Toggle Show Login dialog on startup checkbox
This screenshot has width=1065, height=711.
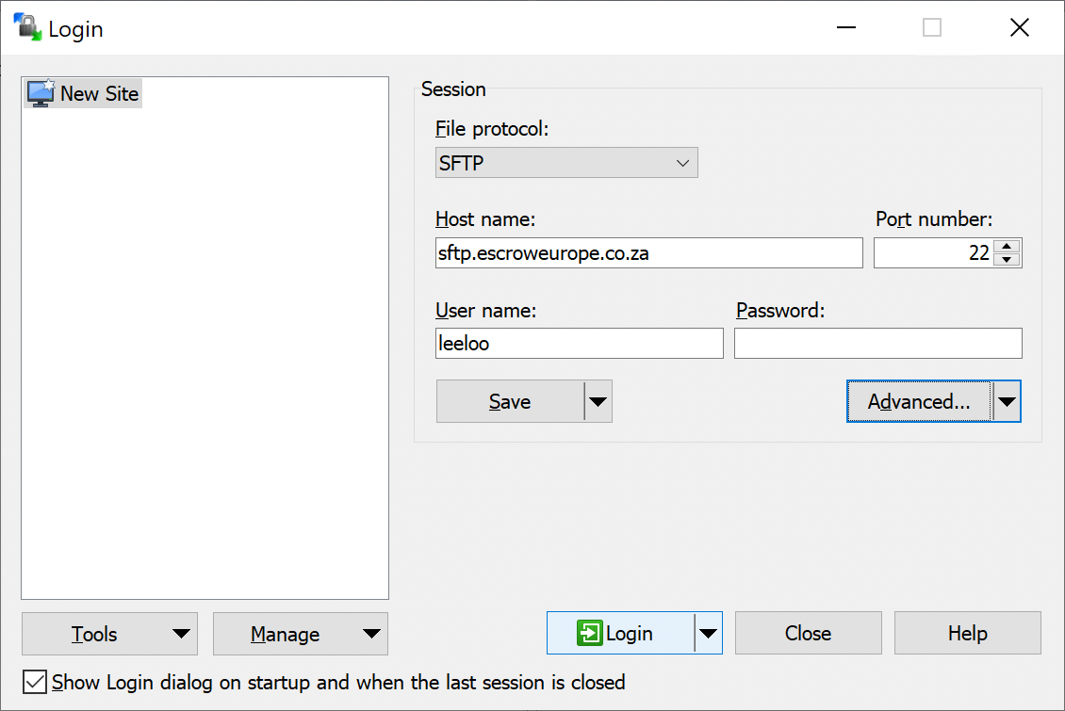coord(35,682)
